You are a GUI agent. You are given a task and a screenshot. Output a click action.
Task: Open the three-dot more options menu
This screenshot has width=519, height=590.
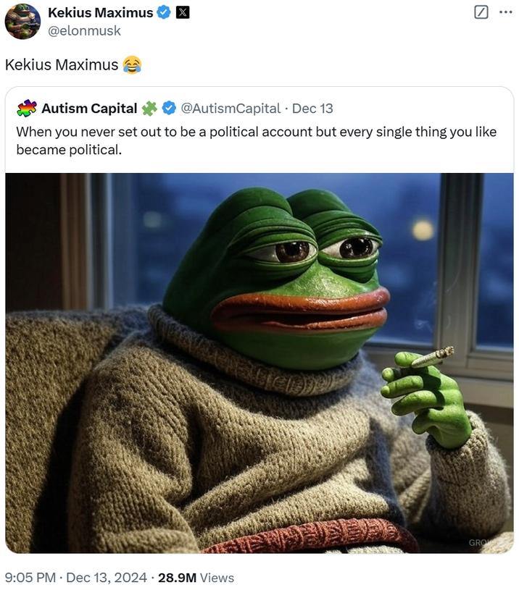(x=505, y=12)
